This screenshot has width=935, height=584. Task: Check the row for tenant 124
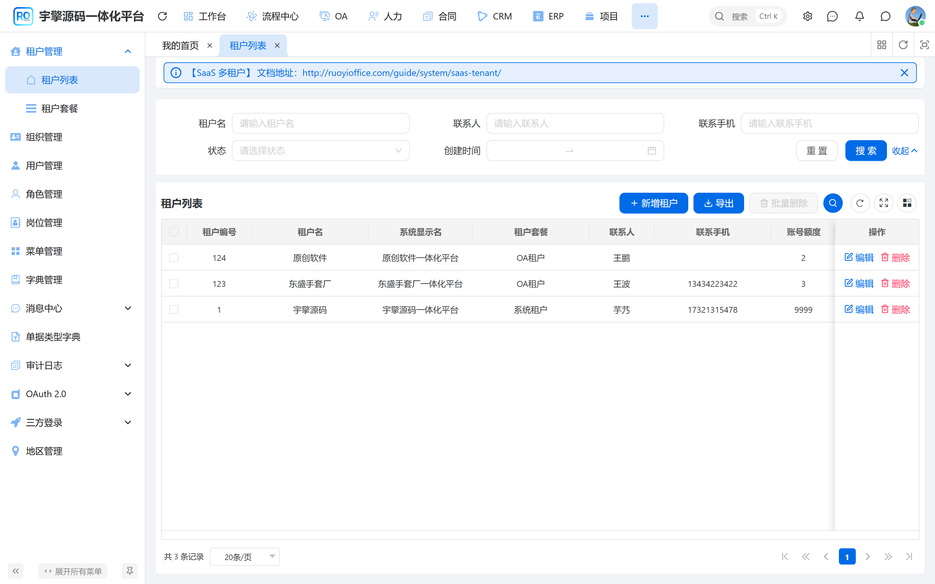(x=174, y=258)
